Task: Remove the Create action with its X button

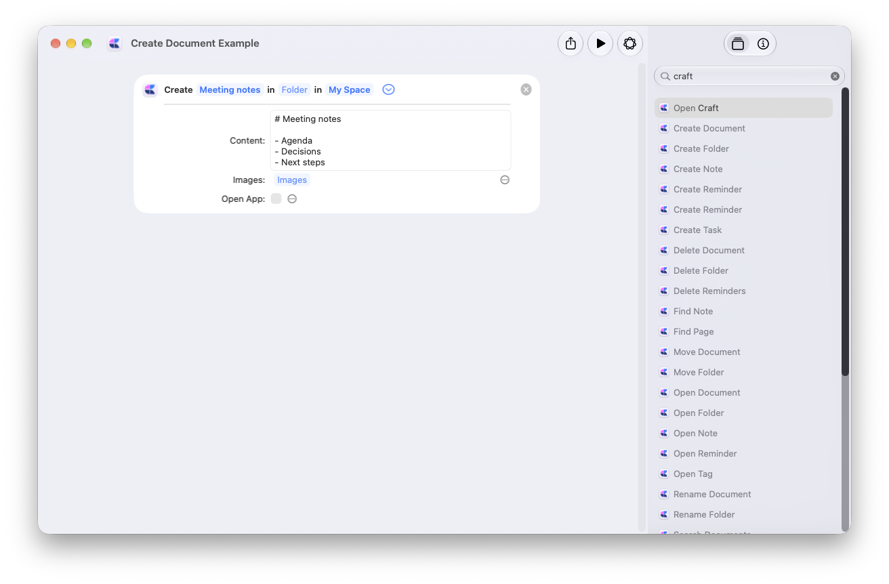Action: (x=526, y=89)
